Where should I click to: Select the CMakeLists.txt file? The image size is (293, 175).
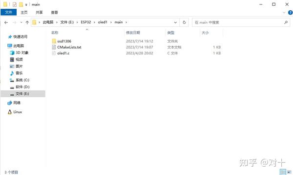pyautogui.click(x=69, y=47)
